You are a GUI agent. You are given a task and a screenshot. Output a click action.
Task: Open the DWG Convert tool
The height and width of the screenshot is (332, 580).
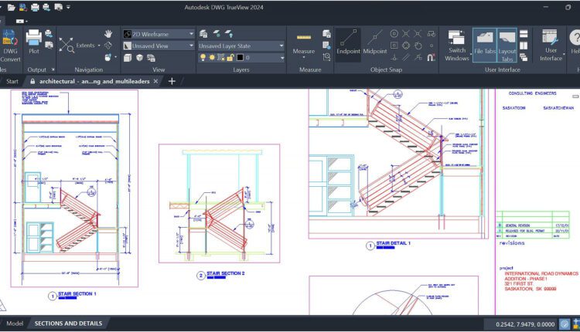(9, 46)
